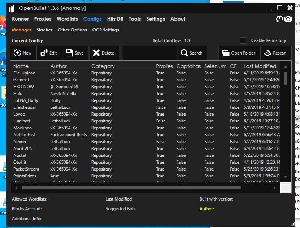Sort by the Proxies column header

tap(164, 66)
